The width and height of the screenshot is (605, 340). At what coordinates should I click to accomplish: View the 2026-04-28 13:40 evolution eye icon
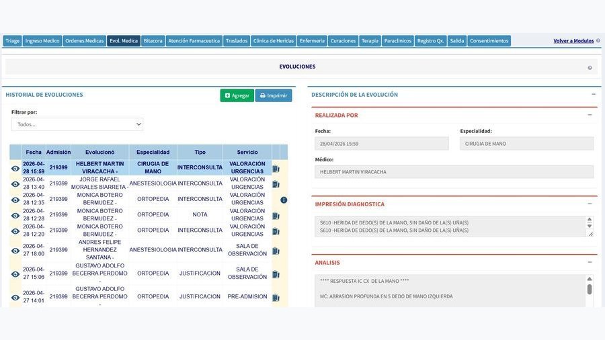click(x=15, y=184)
